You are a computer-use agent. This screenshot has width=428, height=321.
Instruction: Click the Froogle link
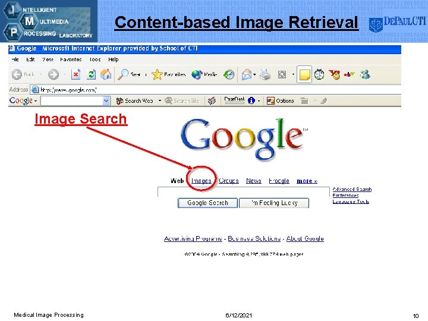click(279, 181)
